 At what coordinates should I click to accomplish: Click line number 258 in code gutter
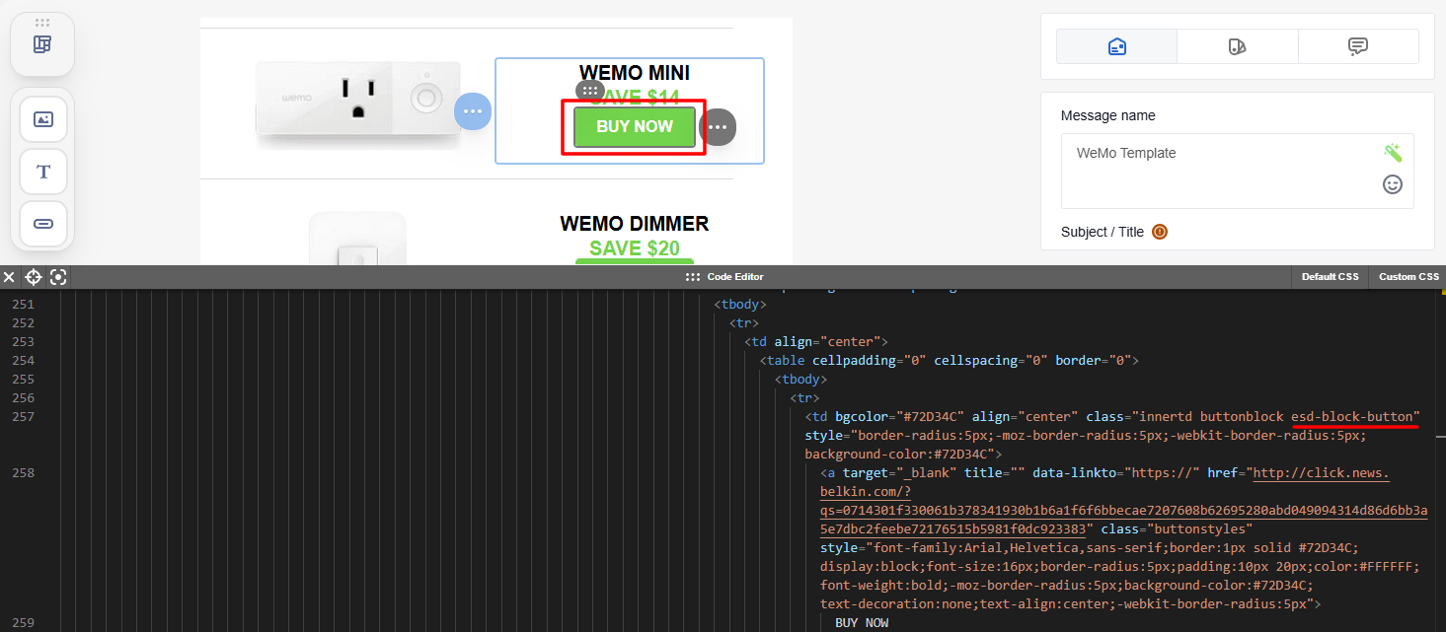[23, 473]
